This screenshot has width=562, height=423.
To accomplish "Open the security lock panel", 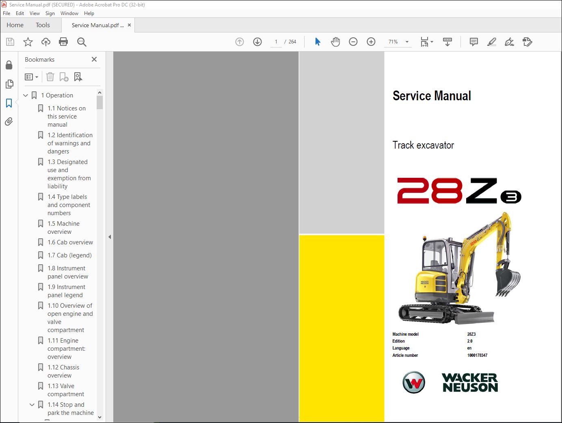I will (x=9, y=65).
